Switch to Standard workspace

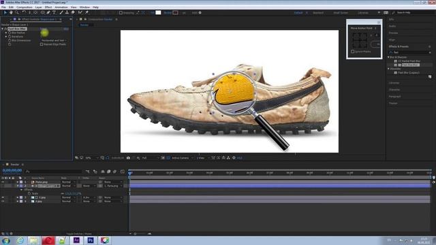click(318, 12)
